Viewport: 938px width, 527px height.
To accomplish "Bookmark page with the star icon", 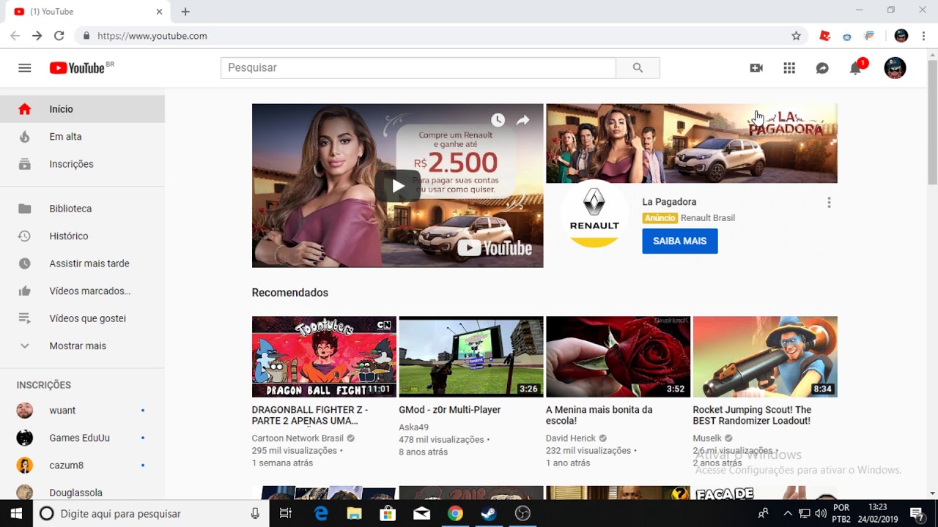I will [796, 36].
